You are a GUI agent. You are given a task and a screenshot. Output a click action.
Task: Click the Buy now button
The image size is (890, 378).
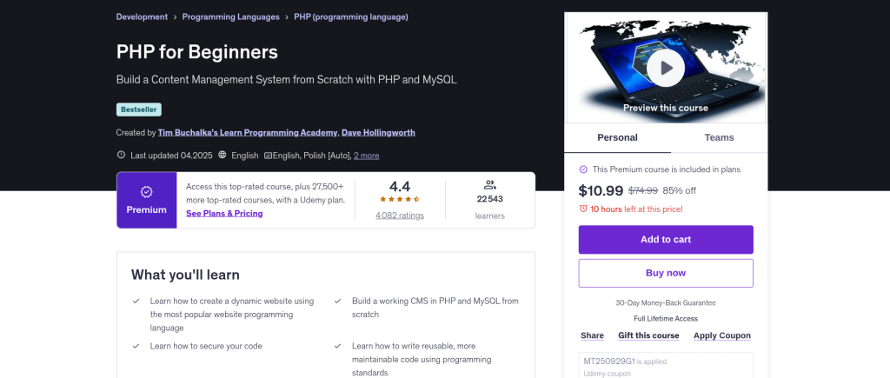coord(666,273)
